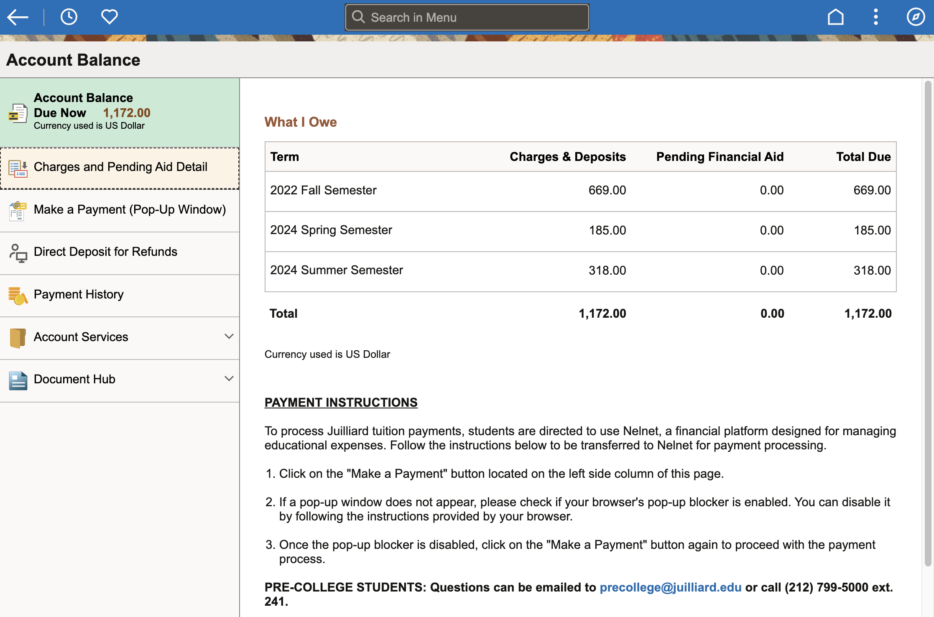Image resolution: width=934 pixels, height=617 pixels.
Task: Click Pending Financial Aid column header
Action: [720, 157]
